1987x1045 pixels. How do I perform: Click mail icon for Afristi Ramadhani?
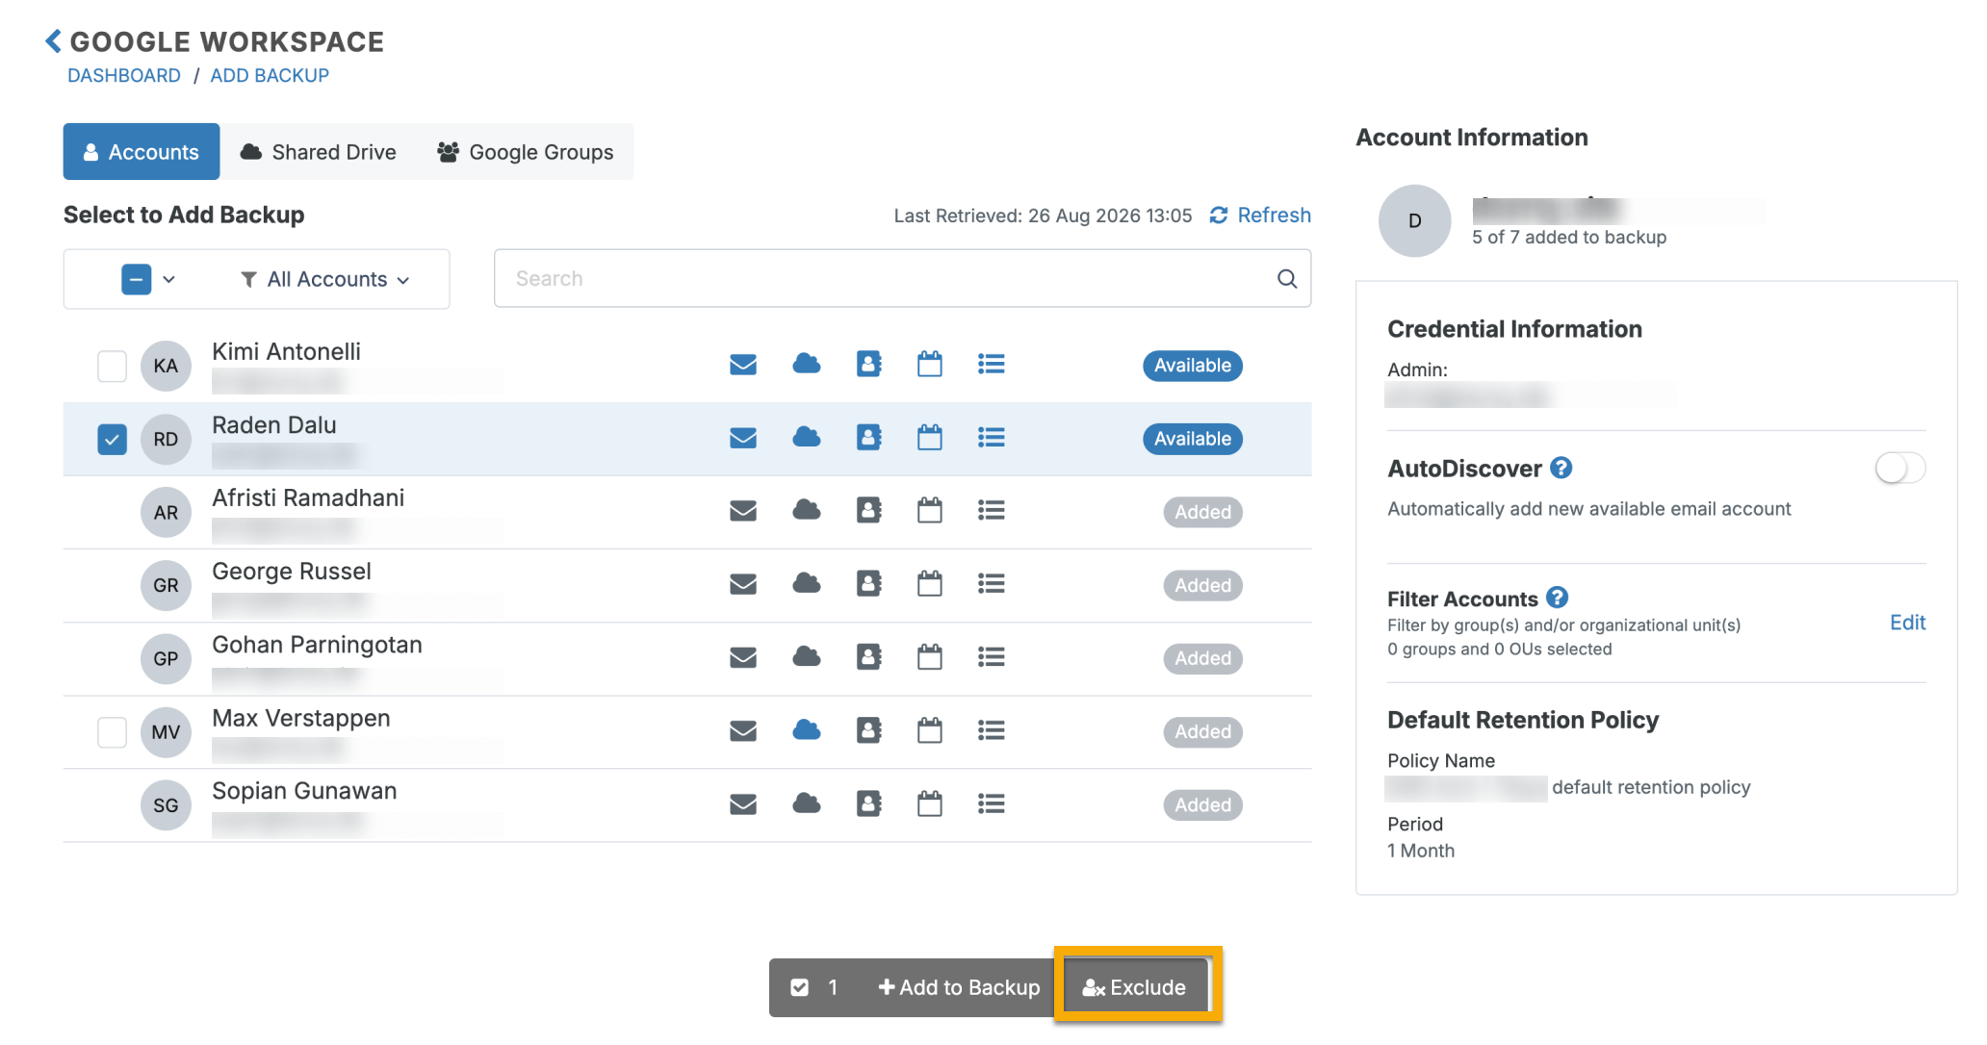point(743,511)
